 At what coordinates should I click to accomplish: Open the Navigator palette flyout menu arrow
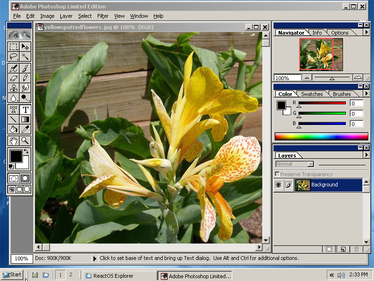[366, 33]
